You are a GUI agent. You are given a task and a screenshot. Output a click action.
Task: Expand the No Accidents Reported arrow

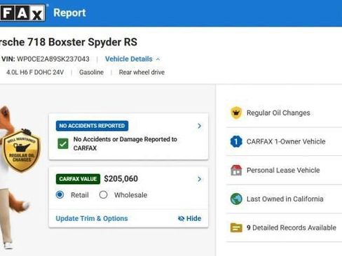pos(199,126)
